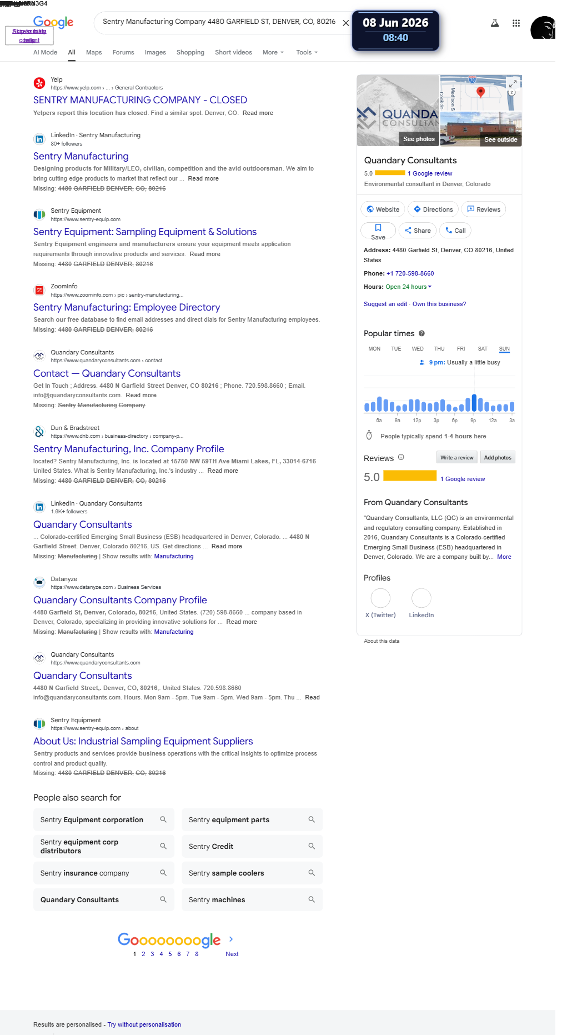Switch to the Shopping tab
The width and height of the screenshot is (562, 1035).
click(x=190, y=52)
